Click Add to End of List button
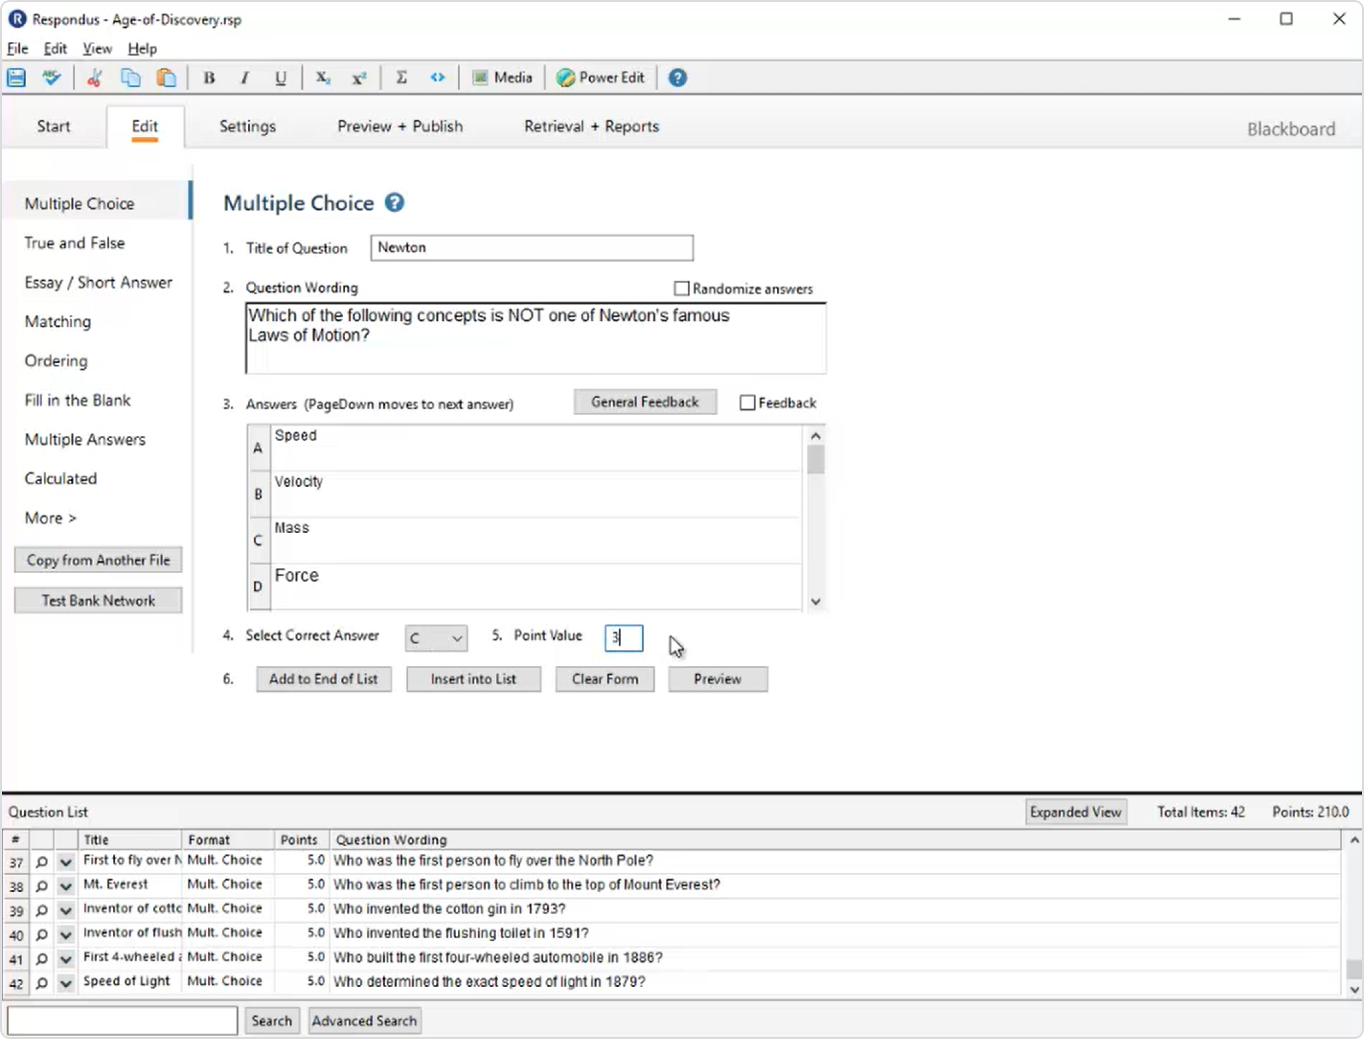 pyautogui.click(x=323, y=679)
